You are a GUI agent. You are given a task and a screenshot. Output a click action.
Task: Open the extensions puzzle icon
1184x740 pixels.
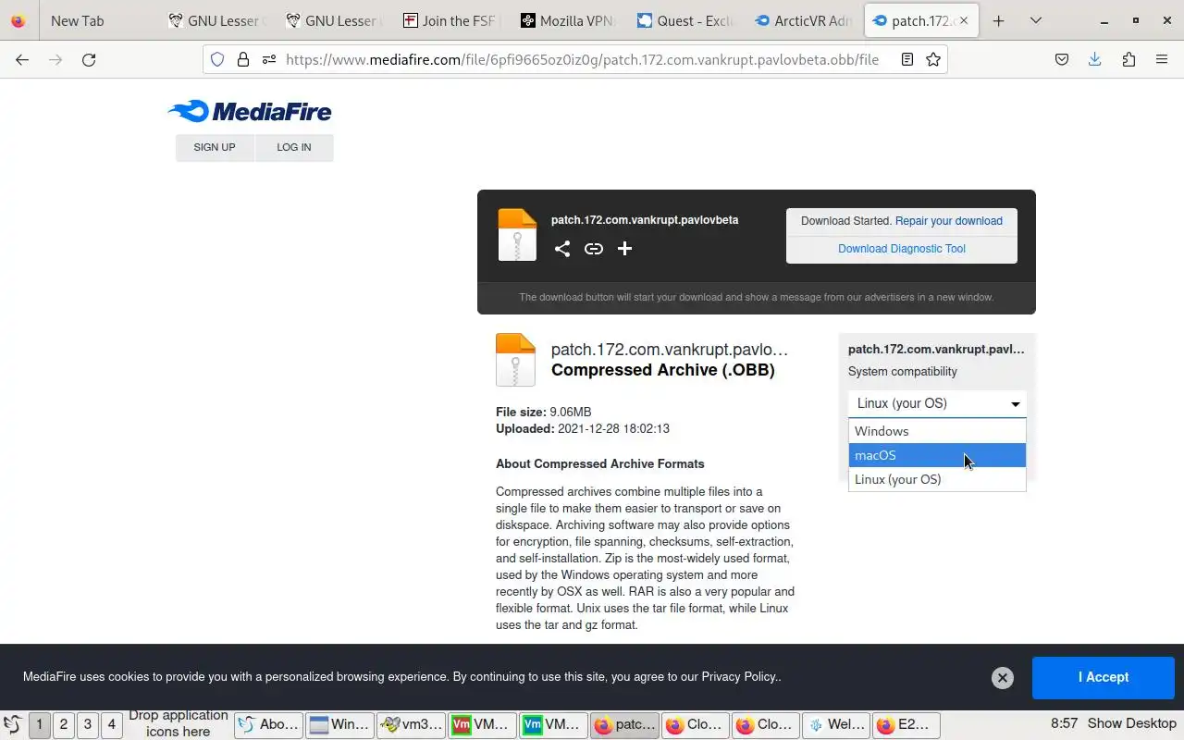(x=1128, y=59)
